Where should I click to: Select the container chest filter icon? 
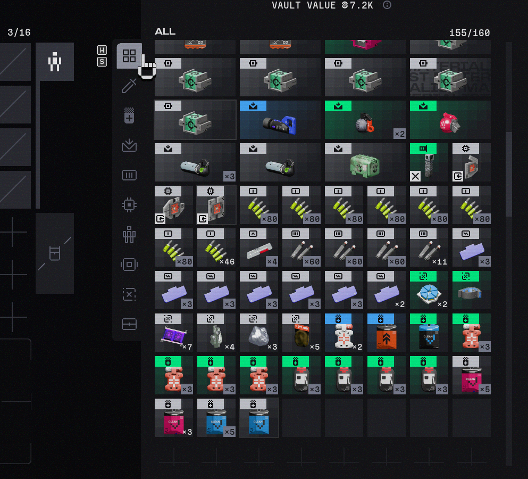click(129, 324)
